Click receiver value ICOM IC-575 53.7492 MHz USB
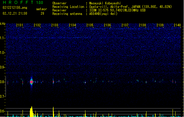Screen dimensions: 184x117 tap(118, 10)
